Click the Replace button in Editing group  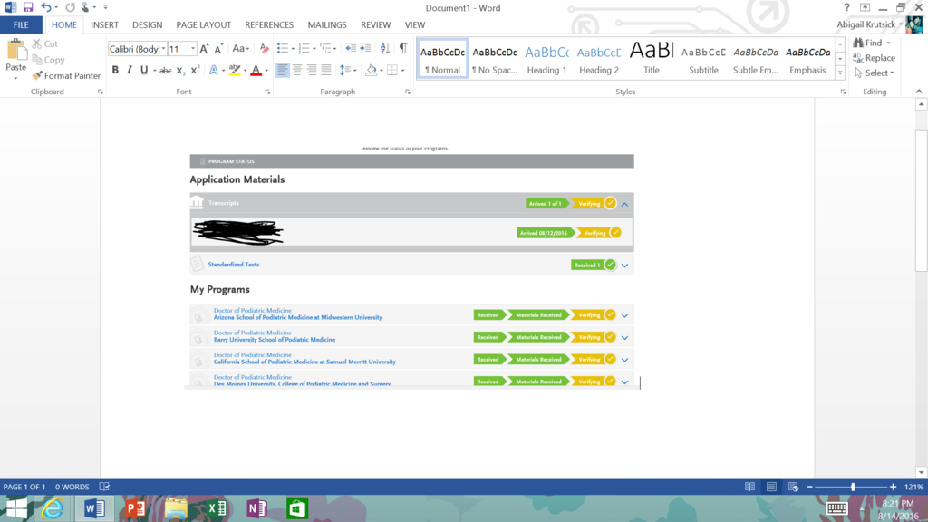(x=874, y=58)
